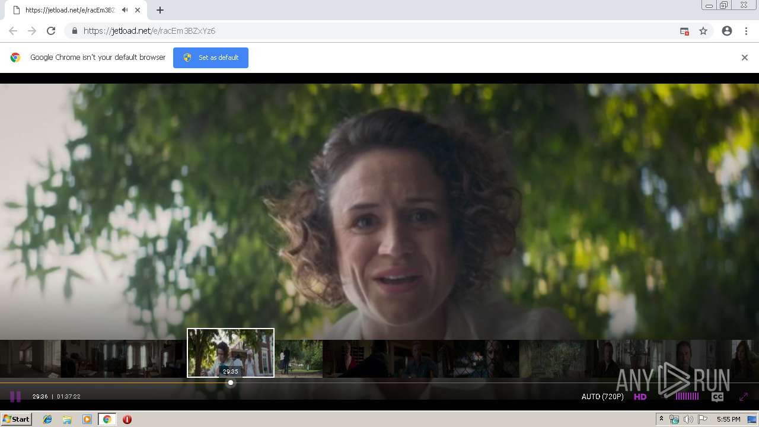Pause the video with the purple pause button
Screen dimensions: 759x427
point(15,397)
